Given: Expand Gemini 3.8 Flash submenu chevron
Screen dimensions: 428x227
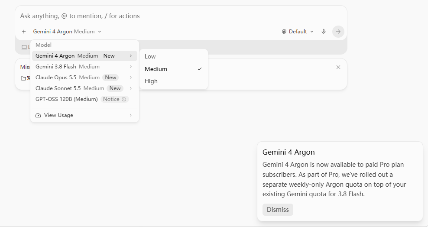Looking at the screenshot, I should tap(131, 67).
